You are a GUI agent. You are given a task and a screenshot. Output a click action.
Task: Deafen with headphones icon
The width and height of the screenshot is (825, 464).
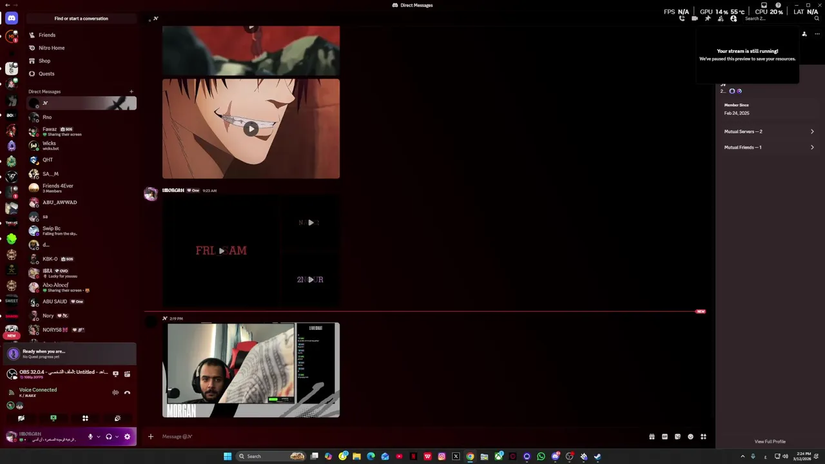point(109,437)
